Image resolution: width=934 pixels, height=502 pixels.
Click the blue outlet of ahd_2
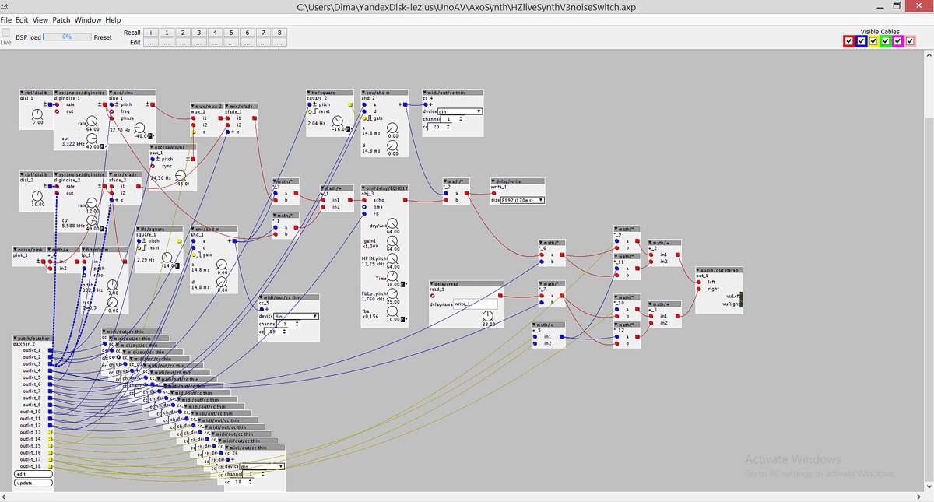point(404,104)
